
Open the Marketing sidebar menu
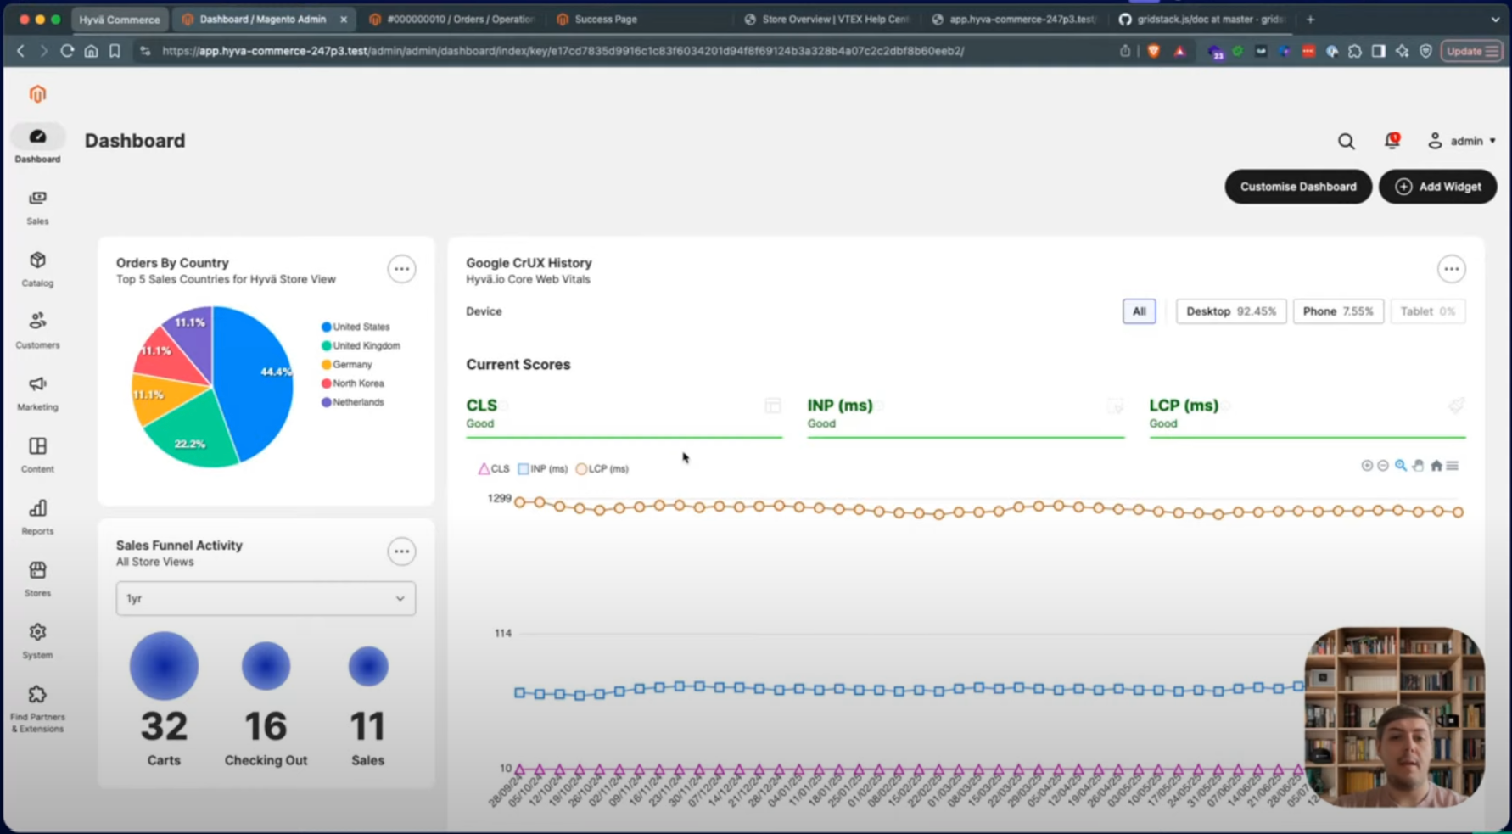pos(37,393)
